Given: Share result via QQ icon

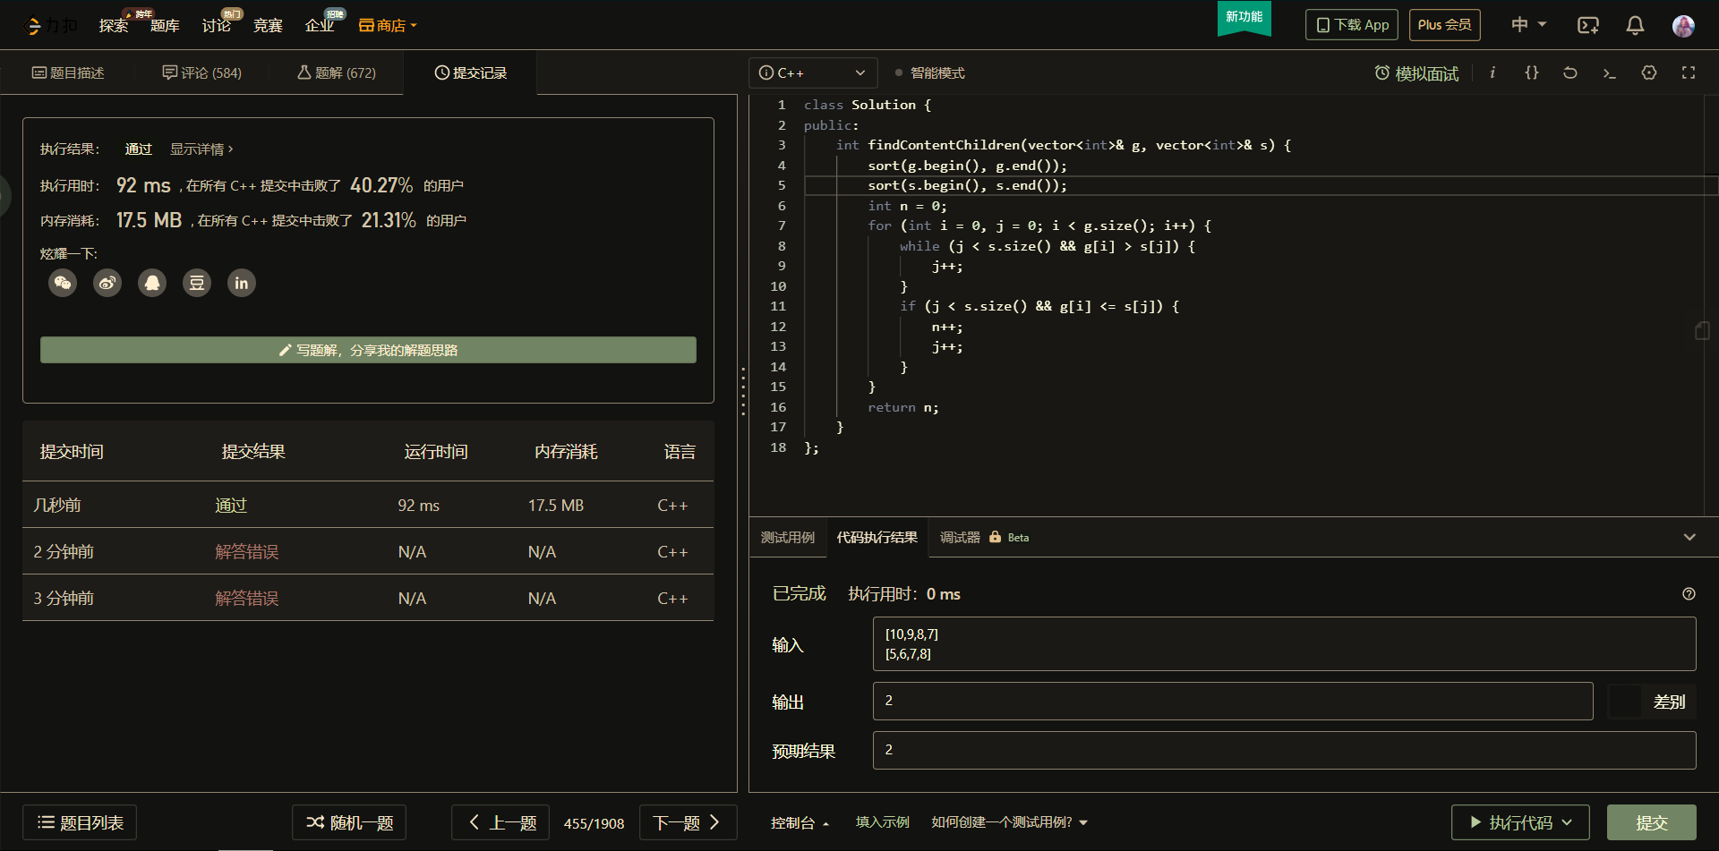Looking at the screenshot, I should [x=152, y=284].
